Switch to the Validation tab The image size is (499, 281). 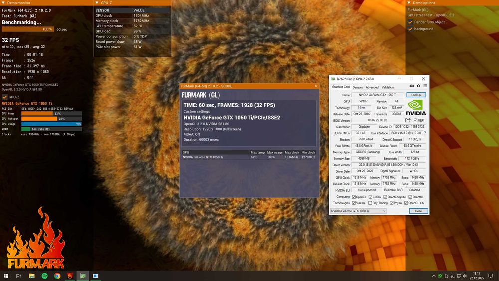388,87
